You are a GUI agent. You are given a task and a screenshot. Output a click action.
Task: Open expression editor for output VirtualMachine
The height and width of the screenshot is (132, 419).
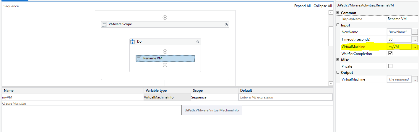pyautogui.click(x=415, y=79)
